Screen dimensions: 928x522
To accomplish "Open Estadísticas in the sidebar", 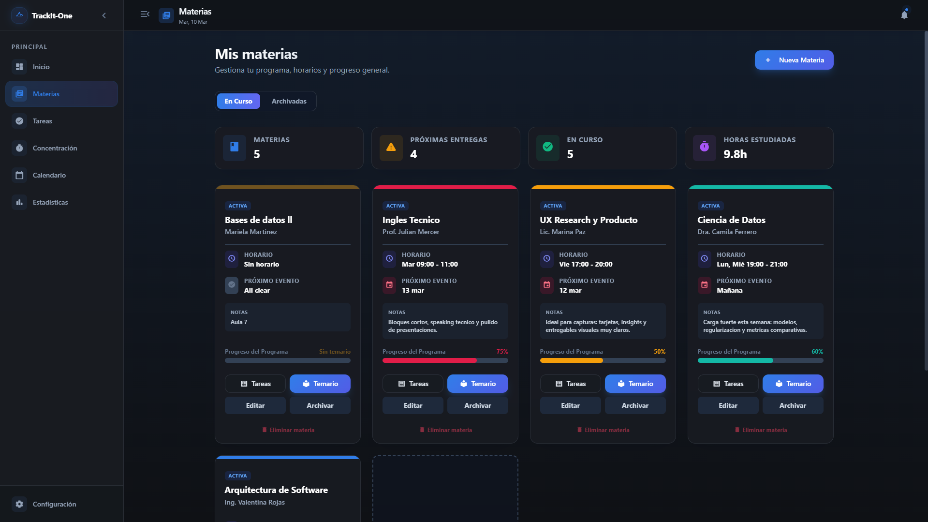I will pos(61,202).
